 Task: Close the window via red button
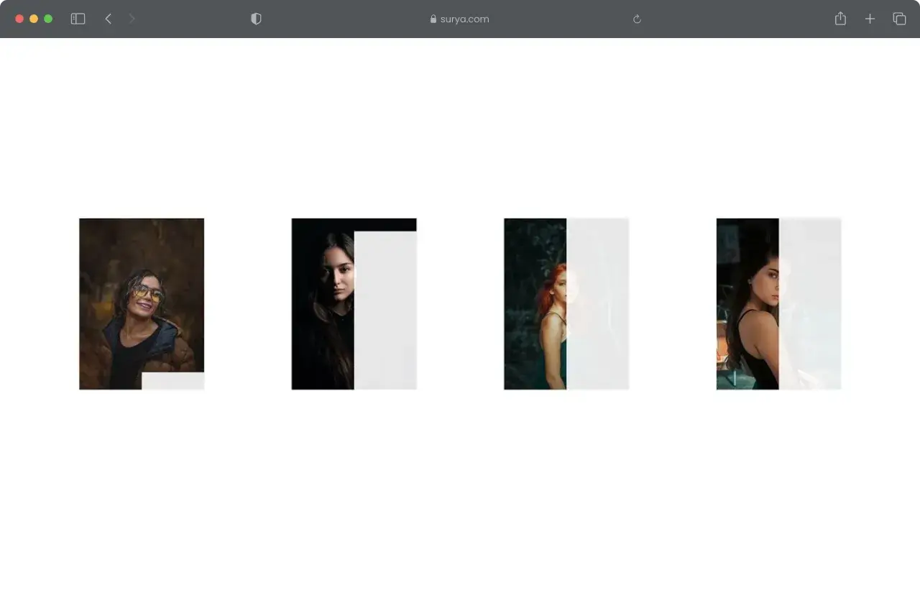(19, 19)
